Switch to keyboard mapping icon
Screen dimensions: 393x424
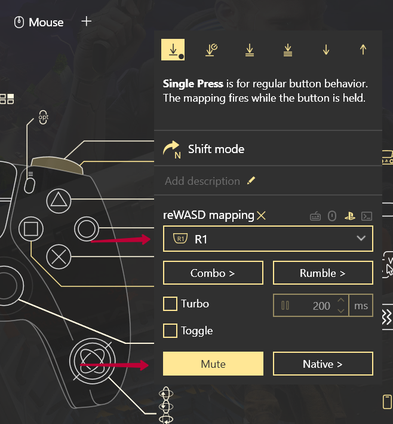point(315,216)
